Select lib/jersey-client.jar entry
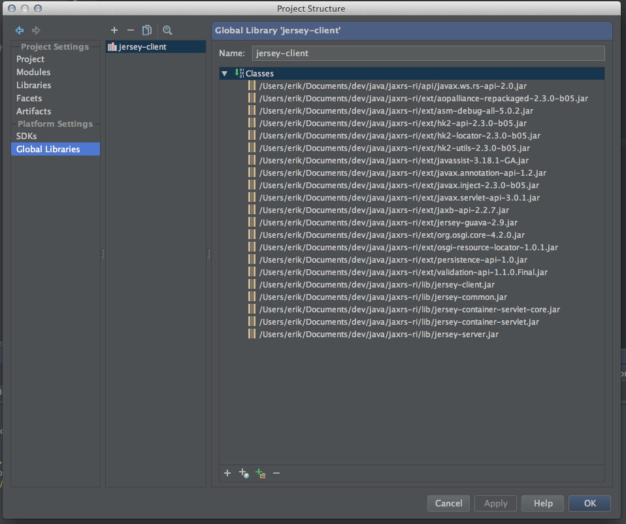Screen dimensions: 626x524 tap(377, 285)
